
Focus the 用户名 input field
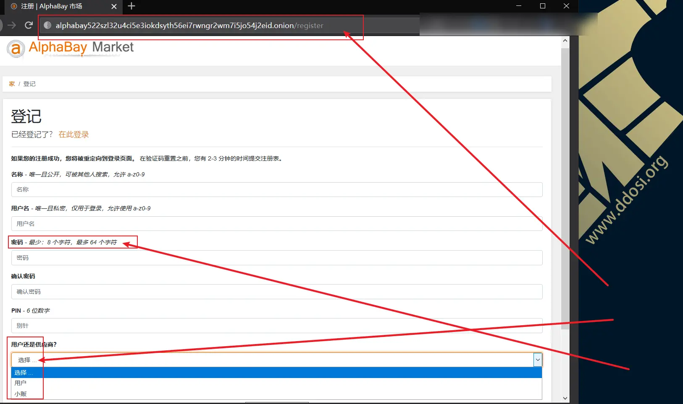pyautogui.click(x=277, y=224)
